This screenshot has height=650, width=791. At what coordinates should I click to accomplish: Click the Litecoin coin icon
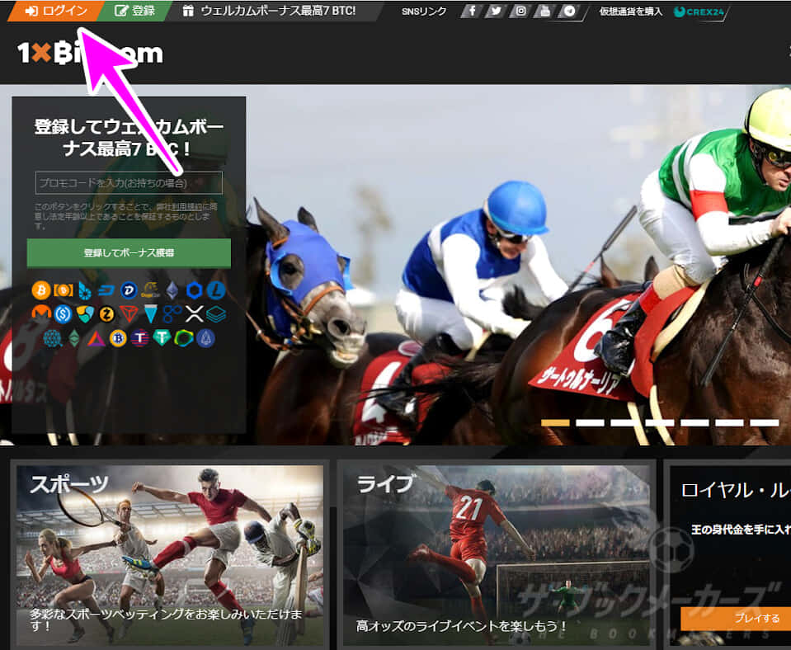[x=215, y=291]
